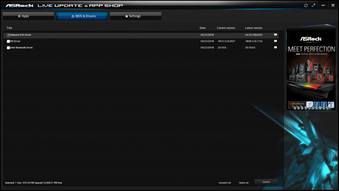Click the date of Intel Bluetooth Driver row
Viewport: 339px width, 191px height.
207,48
